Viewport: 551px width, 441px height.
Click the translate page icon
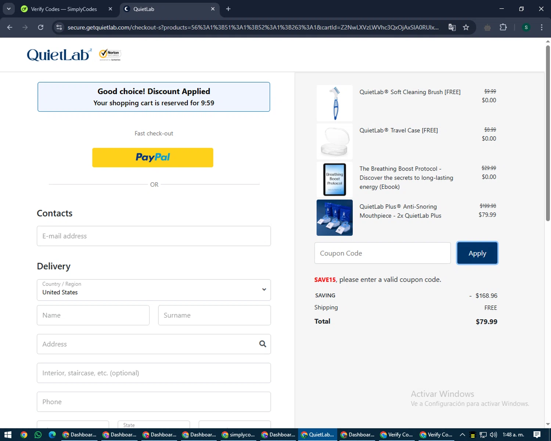coord(452,27)
